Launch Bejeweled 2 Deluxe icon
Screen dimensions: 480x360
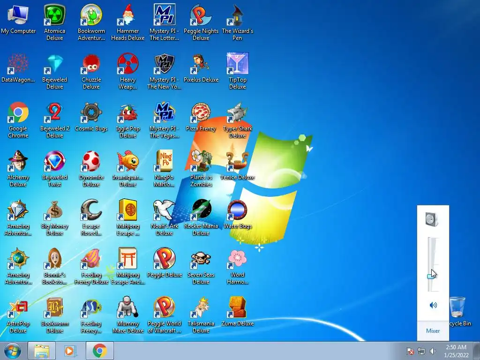pos(54,120)
